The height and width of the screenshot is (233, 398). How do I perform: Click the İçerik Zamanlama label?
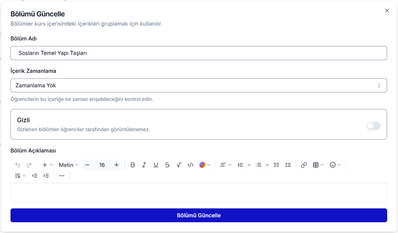(x=33, y=71)
